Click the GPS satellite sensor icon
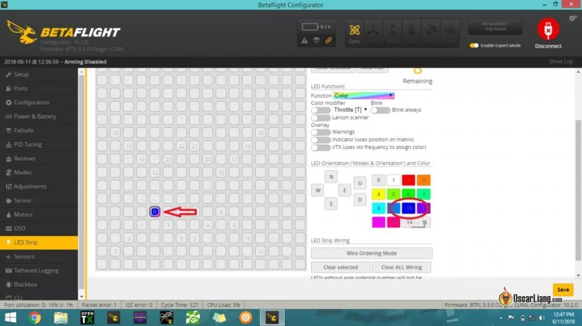The width and height of the screenshot is (582, 326). 431,33
